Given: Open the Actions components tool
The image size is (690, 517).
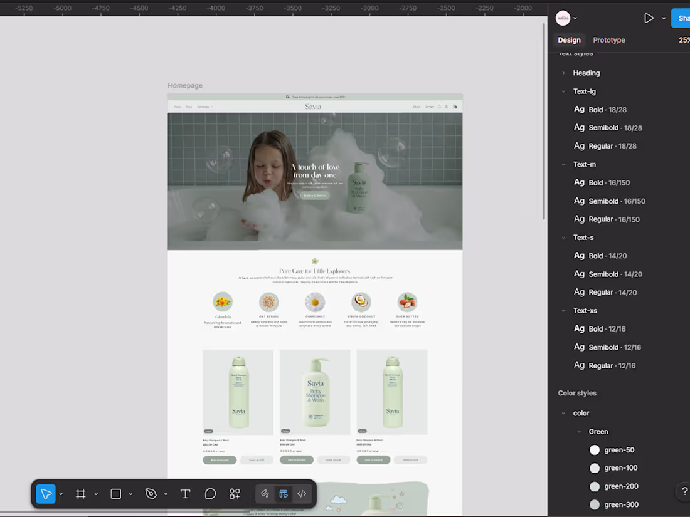Looking at the screenshot, I should click(235, 494).
